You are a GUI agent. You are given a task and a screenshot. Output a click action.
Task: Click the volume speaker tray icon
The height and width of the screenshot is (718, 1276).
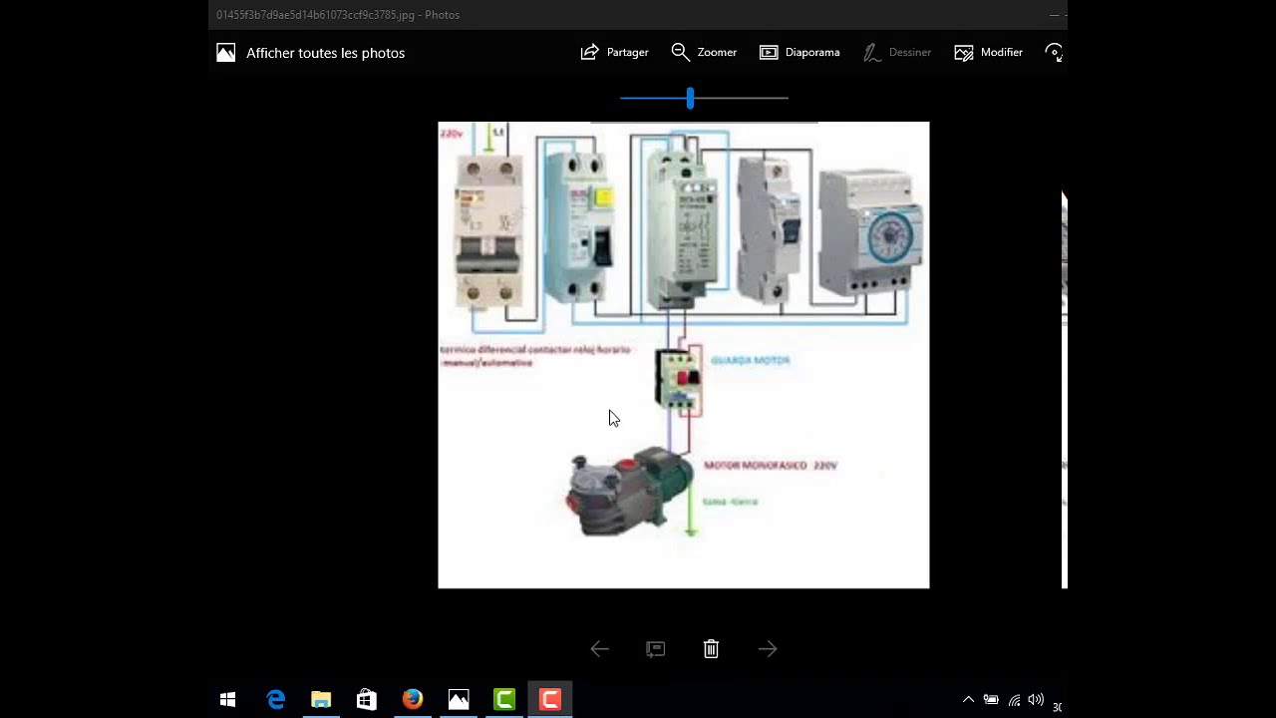(x=1036, y=700)
